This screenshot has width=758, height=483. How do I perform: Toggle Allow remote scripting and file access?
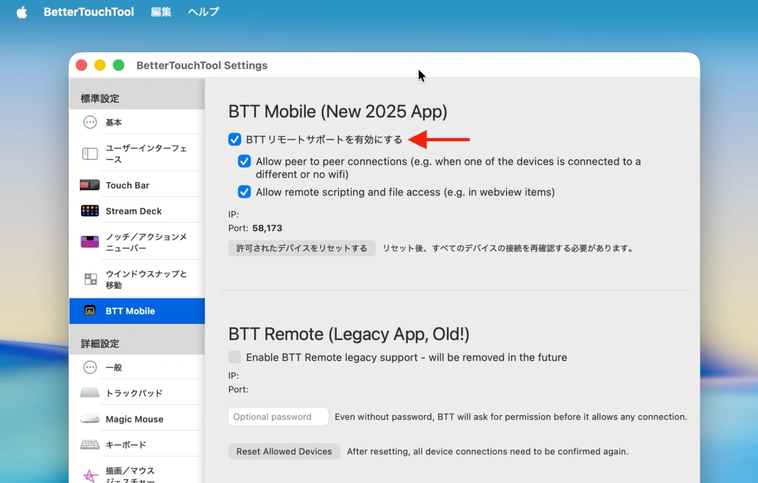click(245, 192)
